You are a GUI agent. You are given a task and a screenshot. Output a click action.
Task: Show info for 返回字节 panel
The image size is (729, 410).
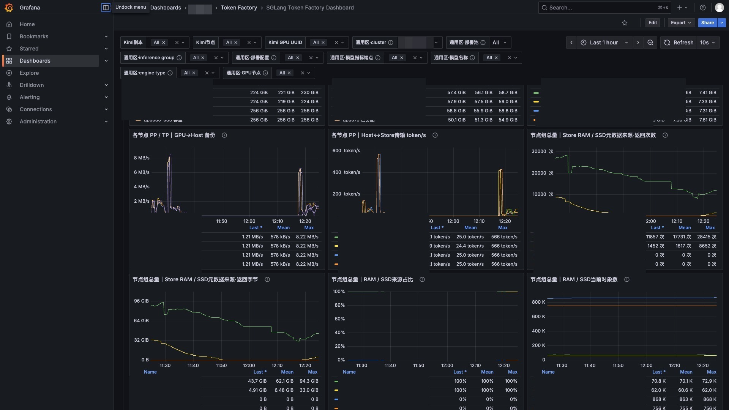click(x=267, y=279)
